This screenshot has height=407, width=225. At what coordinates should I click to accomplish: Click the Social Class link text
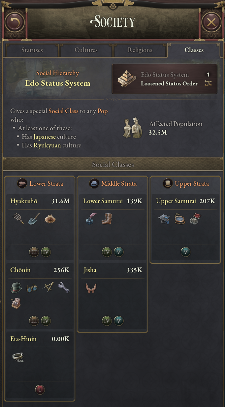63,111
